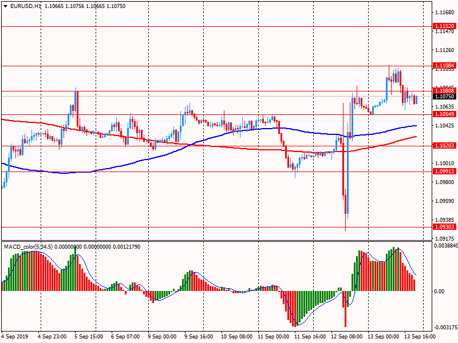This screenshot has width=458, height=343.
Task: Click the 4 Sep 2019 date label
Action: pyautogui.click(x=15, y=337)
